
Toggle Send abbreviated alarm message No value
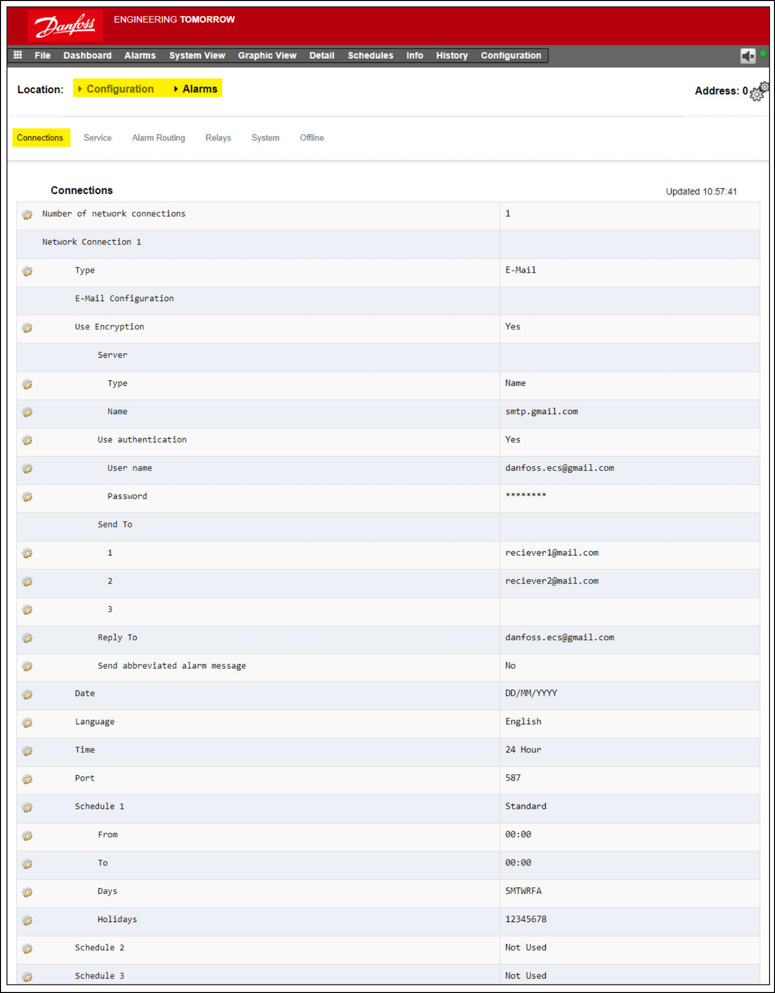(510, 666)
